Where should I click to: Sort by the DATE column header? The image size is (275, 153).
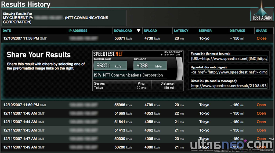(7, 31)
